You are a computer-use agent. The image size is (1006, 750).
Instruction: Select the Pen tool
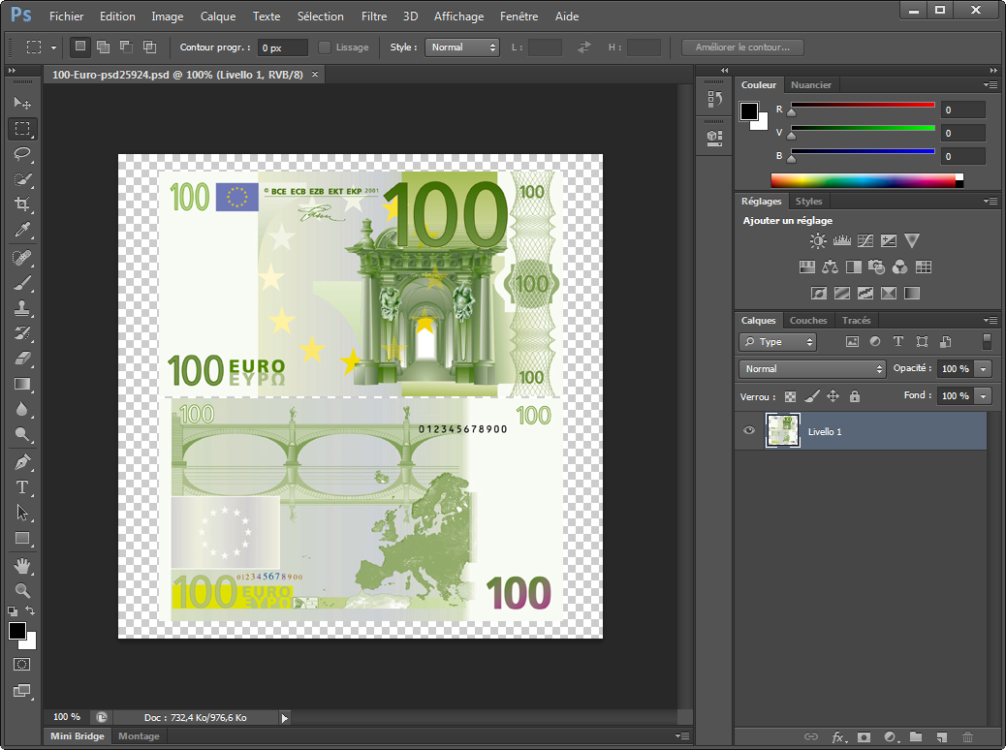(22, 462)
